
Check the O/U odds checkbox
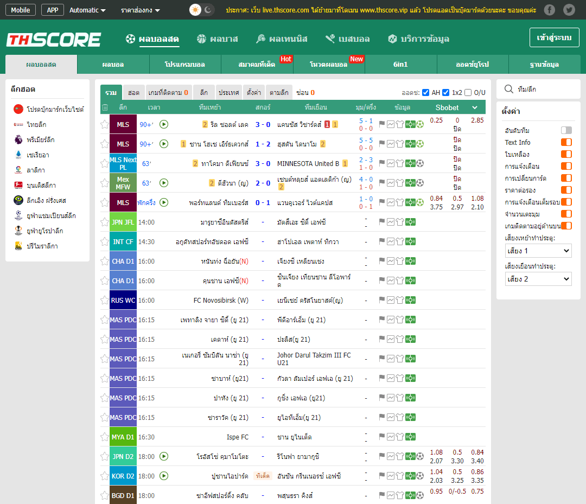468,92
